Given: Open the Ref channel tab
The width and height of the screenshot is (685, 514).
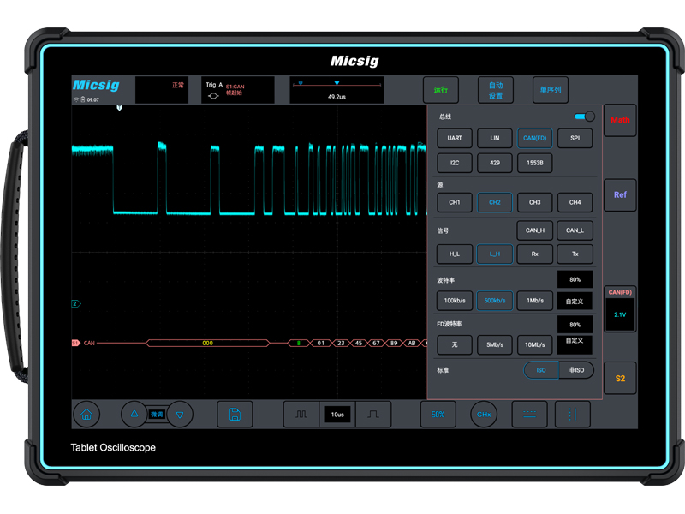Looking at the screenshot, I should (x=620, y=195).
